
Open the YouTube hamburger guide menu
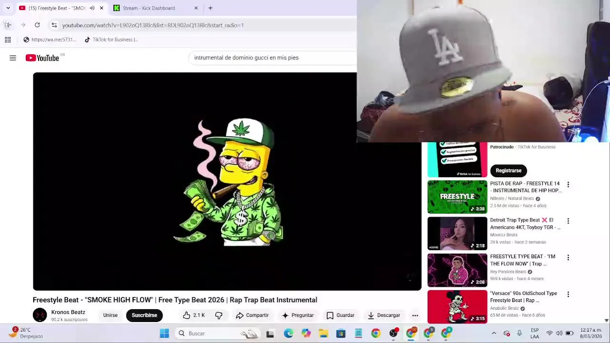13,58
